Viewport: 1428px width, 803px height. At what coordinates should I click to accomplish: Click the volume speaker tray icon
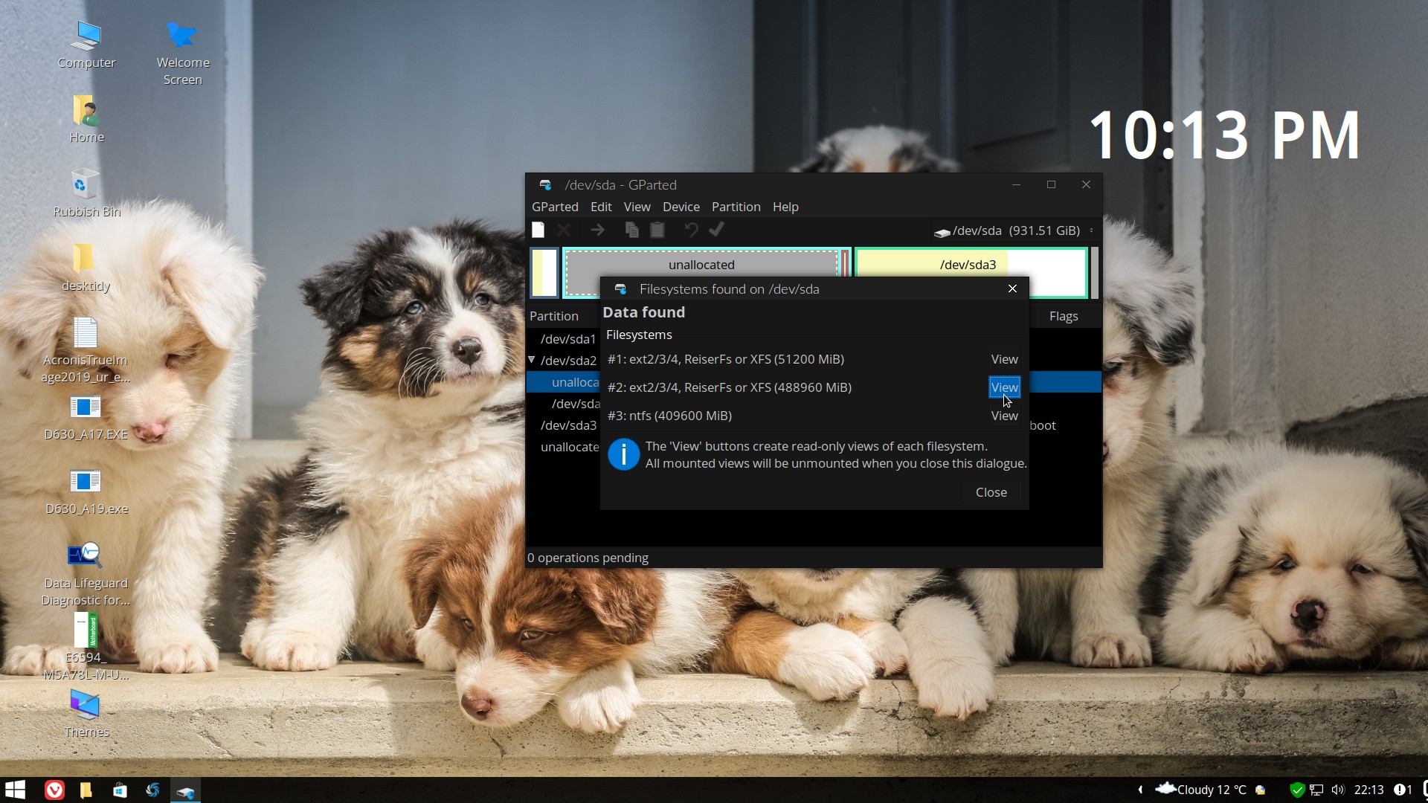click(1338, 790)
